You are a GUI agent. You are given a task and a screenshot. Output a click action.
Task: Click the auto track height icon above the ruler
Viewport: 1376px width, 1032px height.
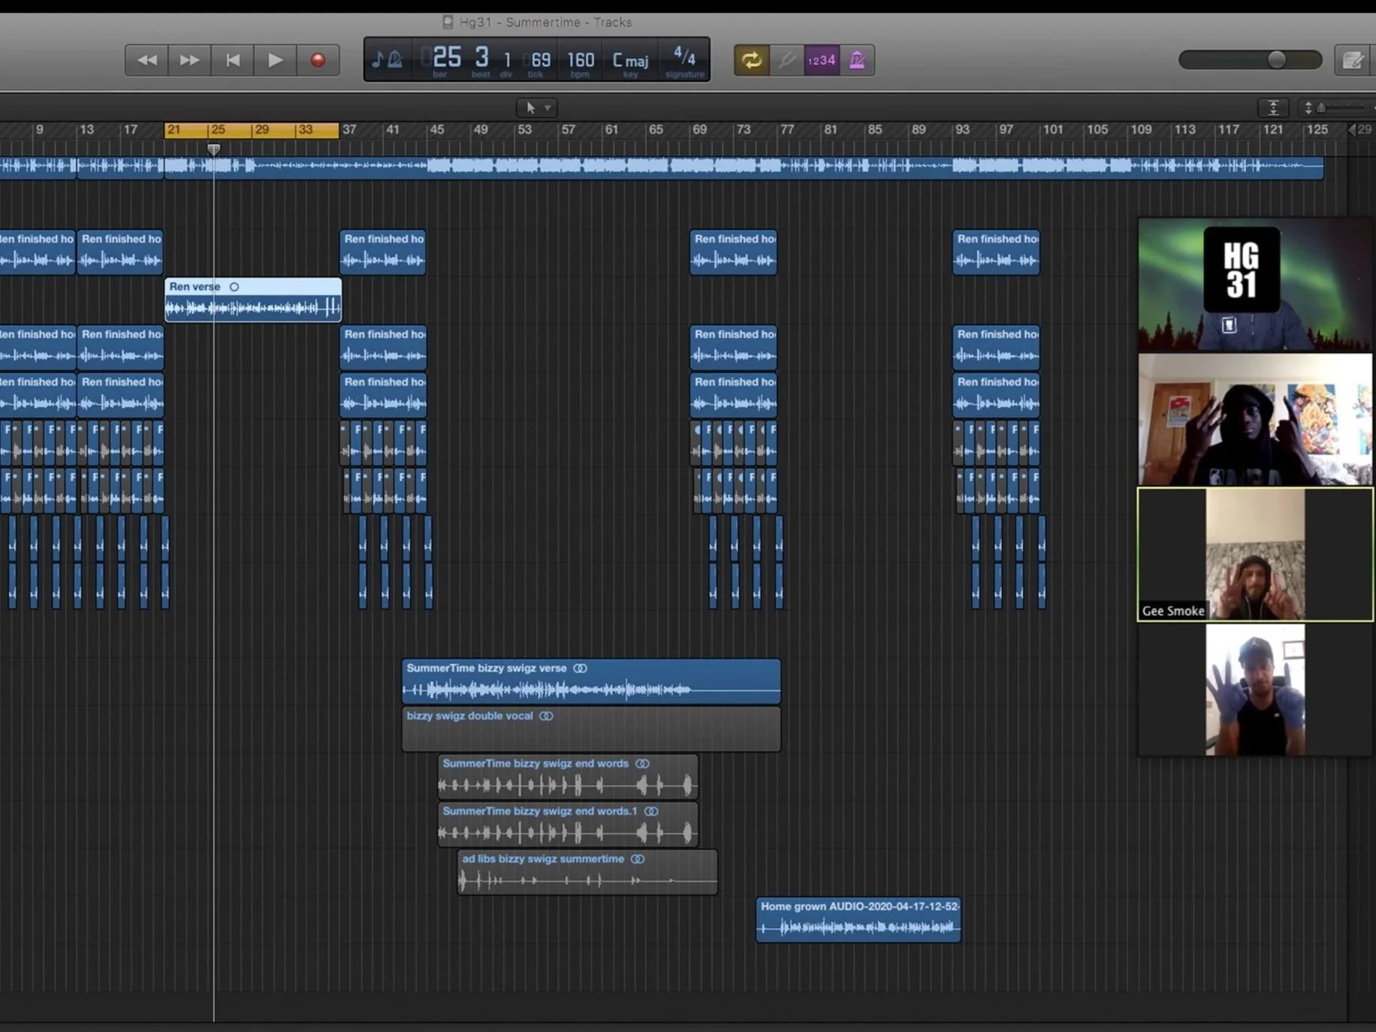click(1273, 107)
